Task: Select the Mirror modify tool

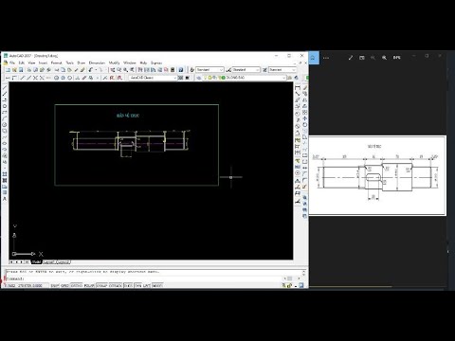Action: tap(305, 99)
